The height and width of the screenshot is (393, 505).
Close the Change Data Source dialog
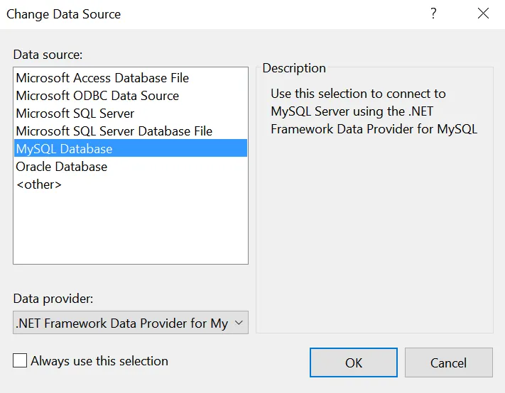pyautogui.click(x=483, y=13)
